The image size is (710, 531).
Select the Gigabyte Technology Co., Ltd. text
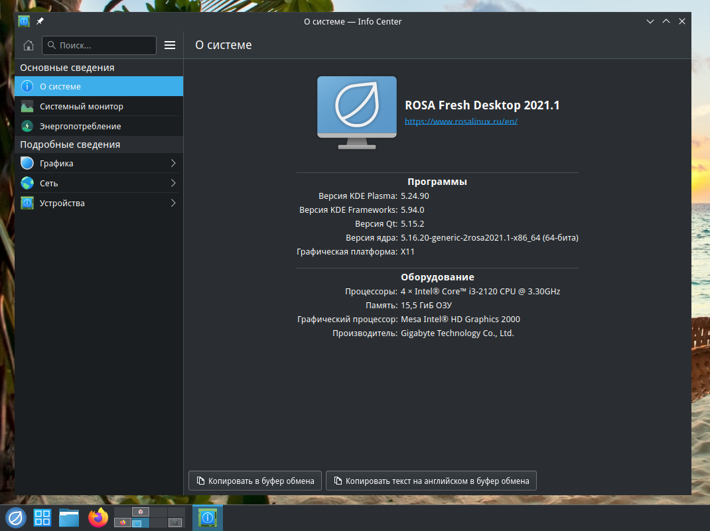tap(457, 333)
